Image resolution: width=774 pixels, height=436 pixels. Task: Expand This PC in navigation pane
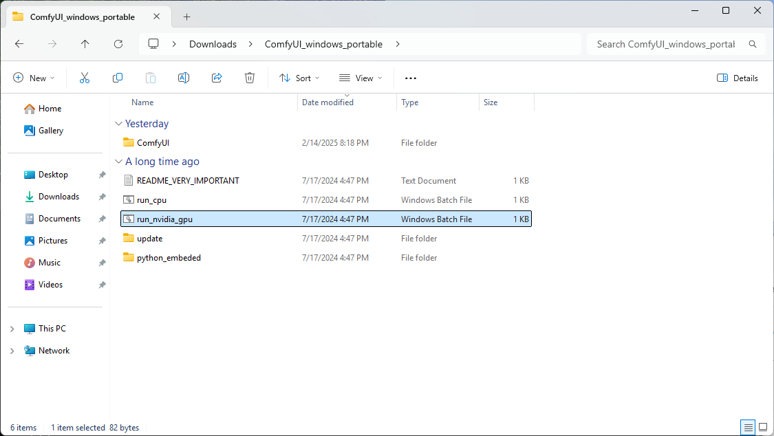[12, 329]
